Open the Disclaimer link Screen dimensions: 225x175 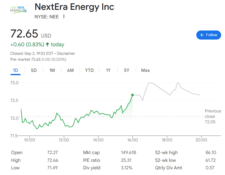(x=66, y=54)
